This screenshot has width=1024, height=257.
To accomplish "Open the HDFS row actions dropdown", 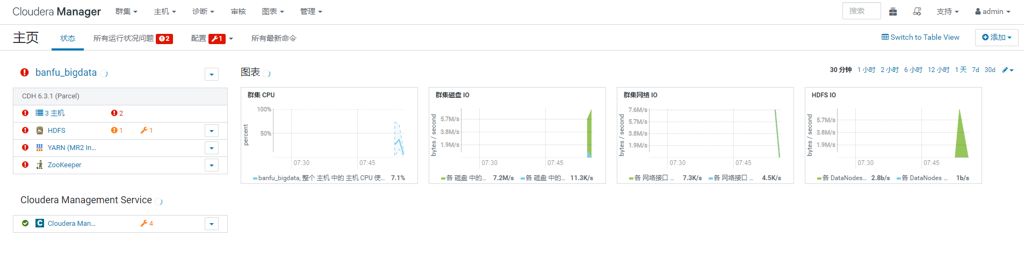I will click(x=212, y=131).
